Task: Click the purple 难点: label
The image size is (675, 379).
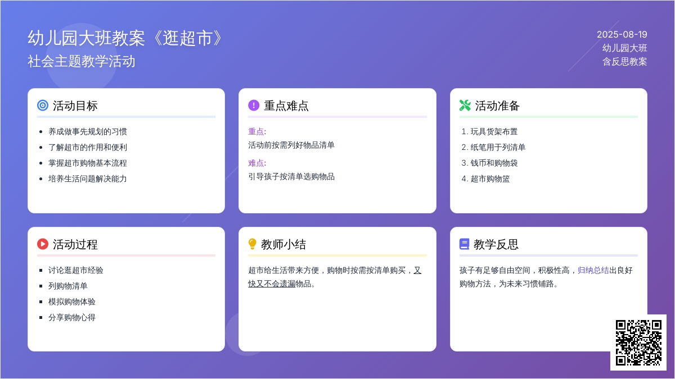Action: pos(257,163)
